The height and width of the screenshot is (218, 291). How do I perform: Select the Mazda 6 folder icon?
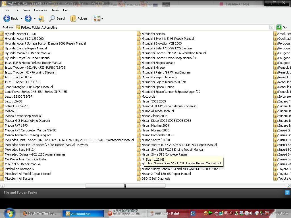coord(2,111)
